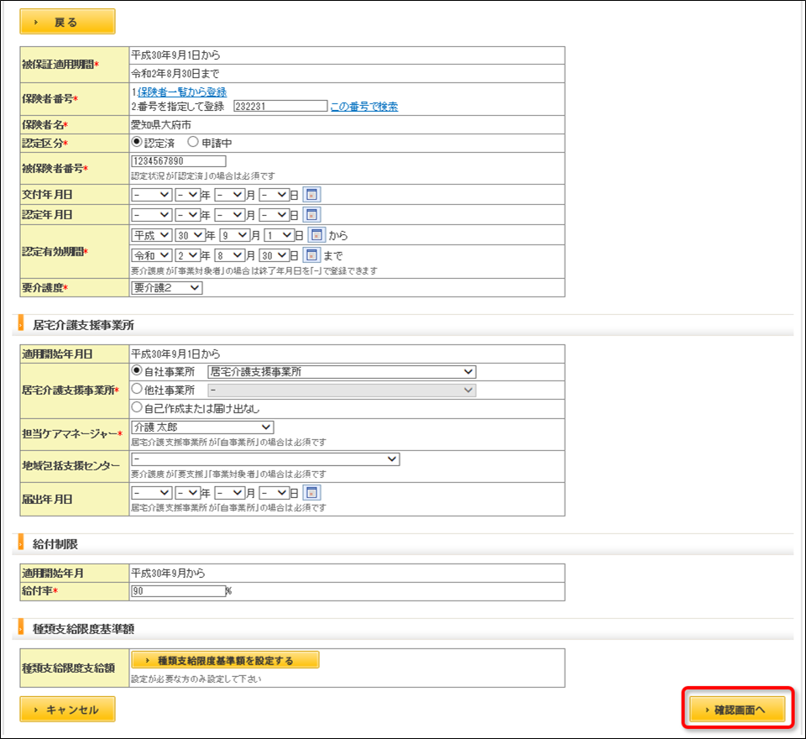This screenshot has height=739, width=806.
Task: Click 平成30年9月から text in 給付制限
Action: pos(168,573)
